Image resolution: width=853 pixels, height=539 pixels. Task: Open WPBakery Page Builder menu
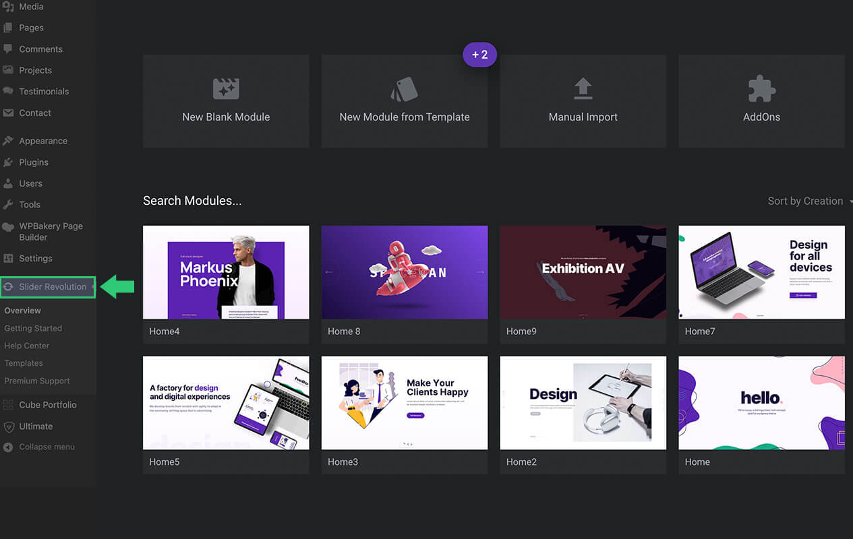[x=51, y=232]
